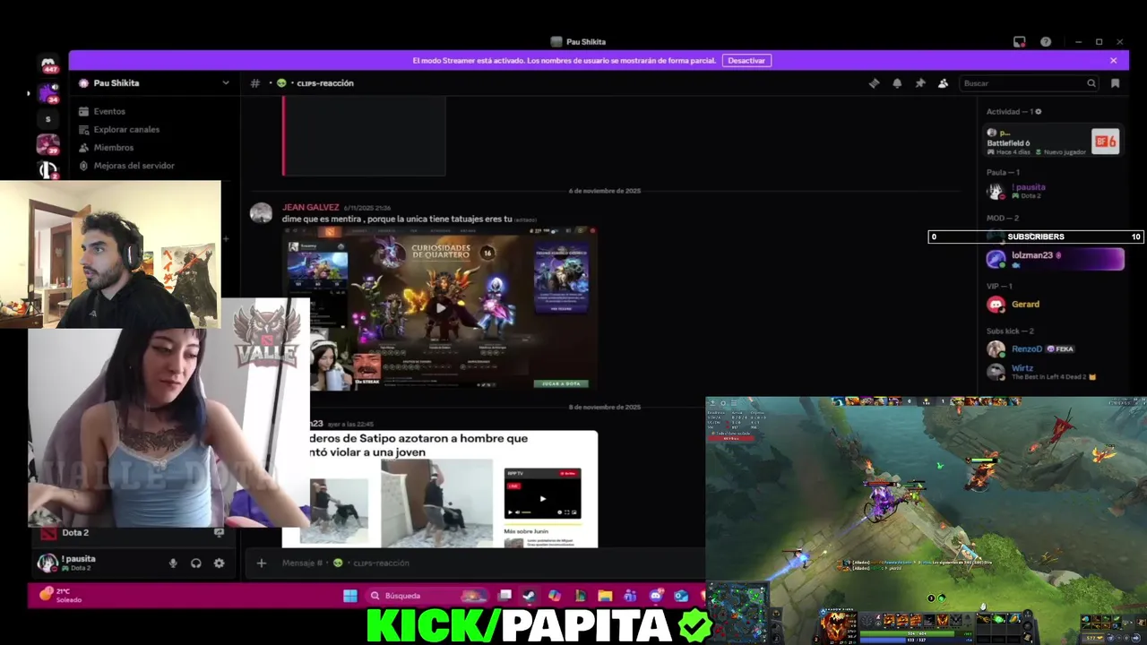
Task: Open Steam from the taskbar
Action: pos(530,596)
